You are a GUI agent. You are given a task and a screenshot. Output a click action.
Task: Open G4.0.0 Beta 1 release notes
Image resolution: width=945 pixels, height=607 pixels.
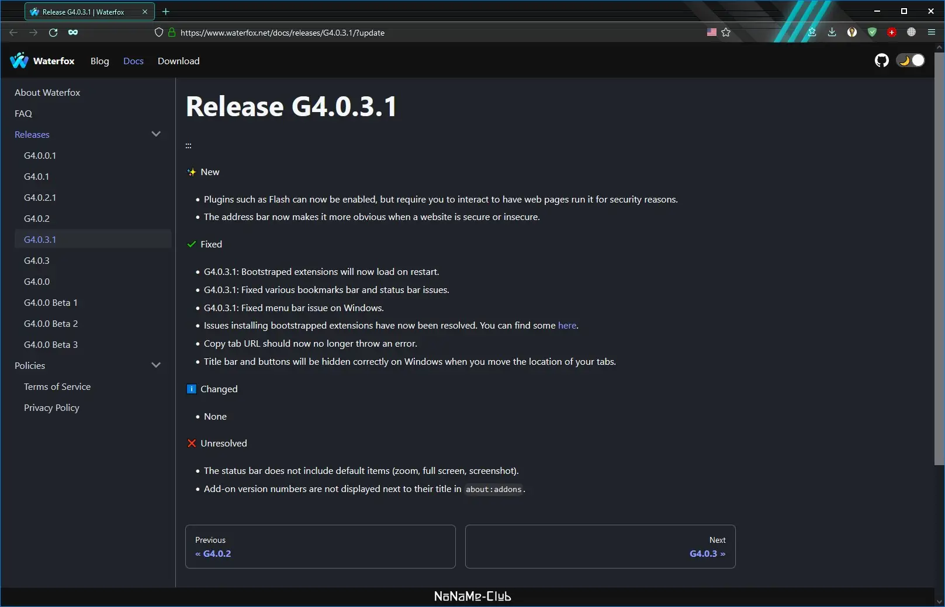click(x=51, y=303)
